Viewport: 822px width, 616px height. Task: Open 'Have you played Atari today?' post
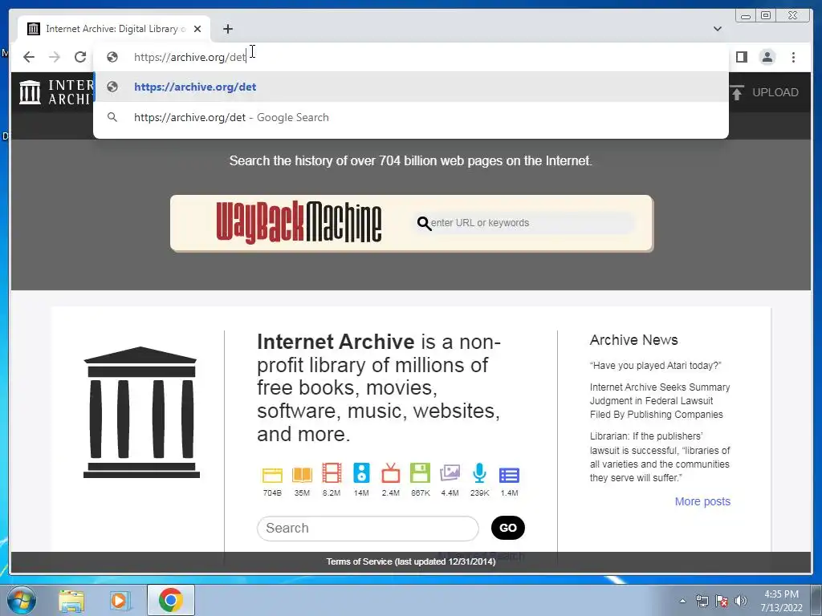655,366
